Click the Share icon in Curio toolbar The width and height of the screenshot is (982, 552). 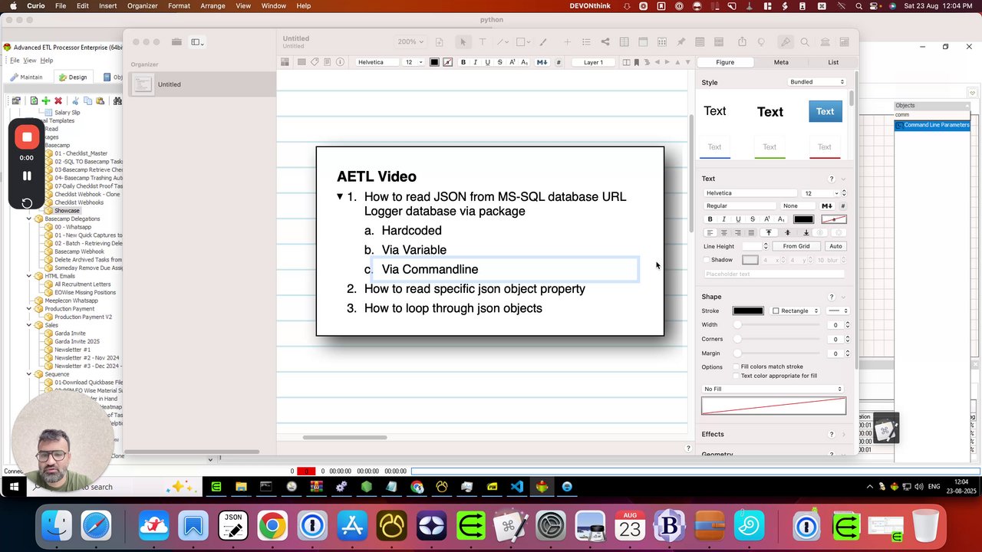coord(742,42)
